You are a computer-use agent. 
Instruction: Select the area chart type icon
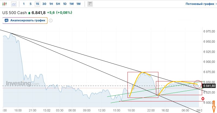[x=14, y=4]
